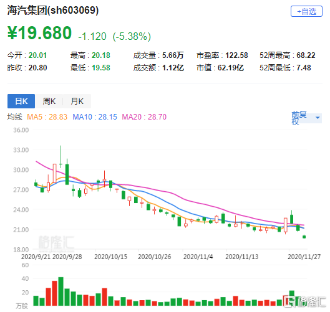Click the 52-week low value 7.48
330x312 pixels.
(304, 68)
